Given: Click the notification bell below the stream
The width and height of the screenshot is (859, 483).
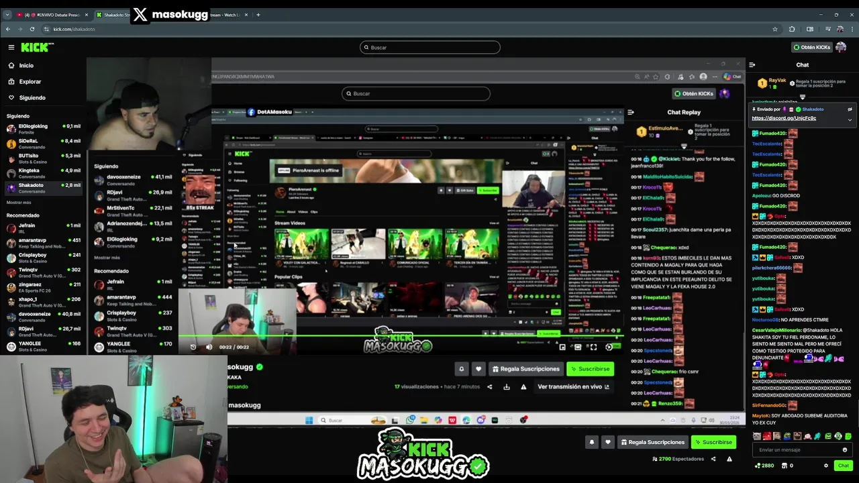Looking at the screenshot, I should (591, 442).
